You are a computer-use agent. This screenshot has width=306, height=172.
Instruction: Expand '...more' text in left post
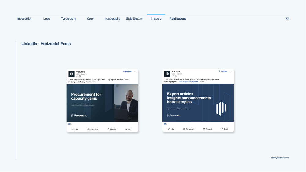click(95, 82)
